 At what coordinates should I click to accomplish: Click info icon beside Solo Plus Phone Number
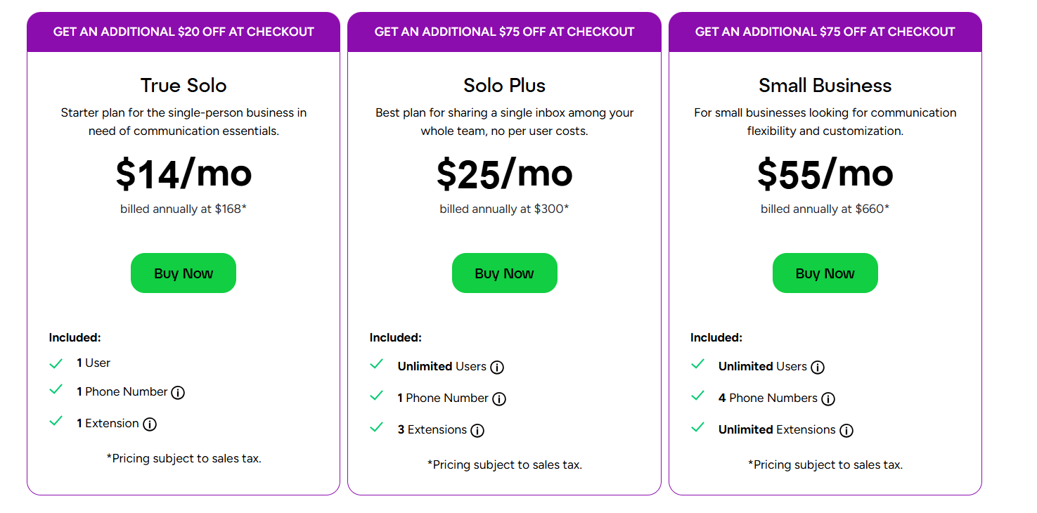499,399
